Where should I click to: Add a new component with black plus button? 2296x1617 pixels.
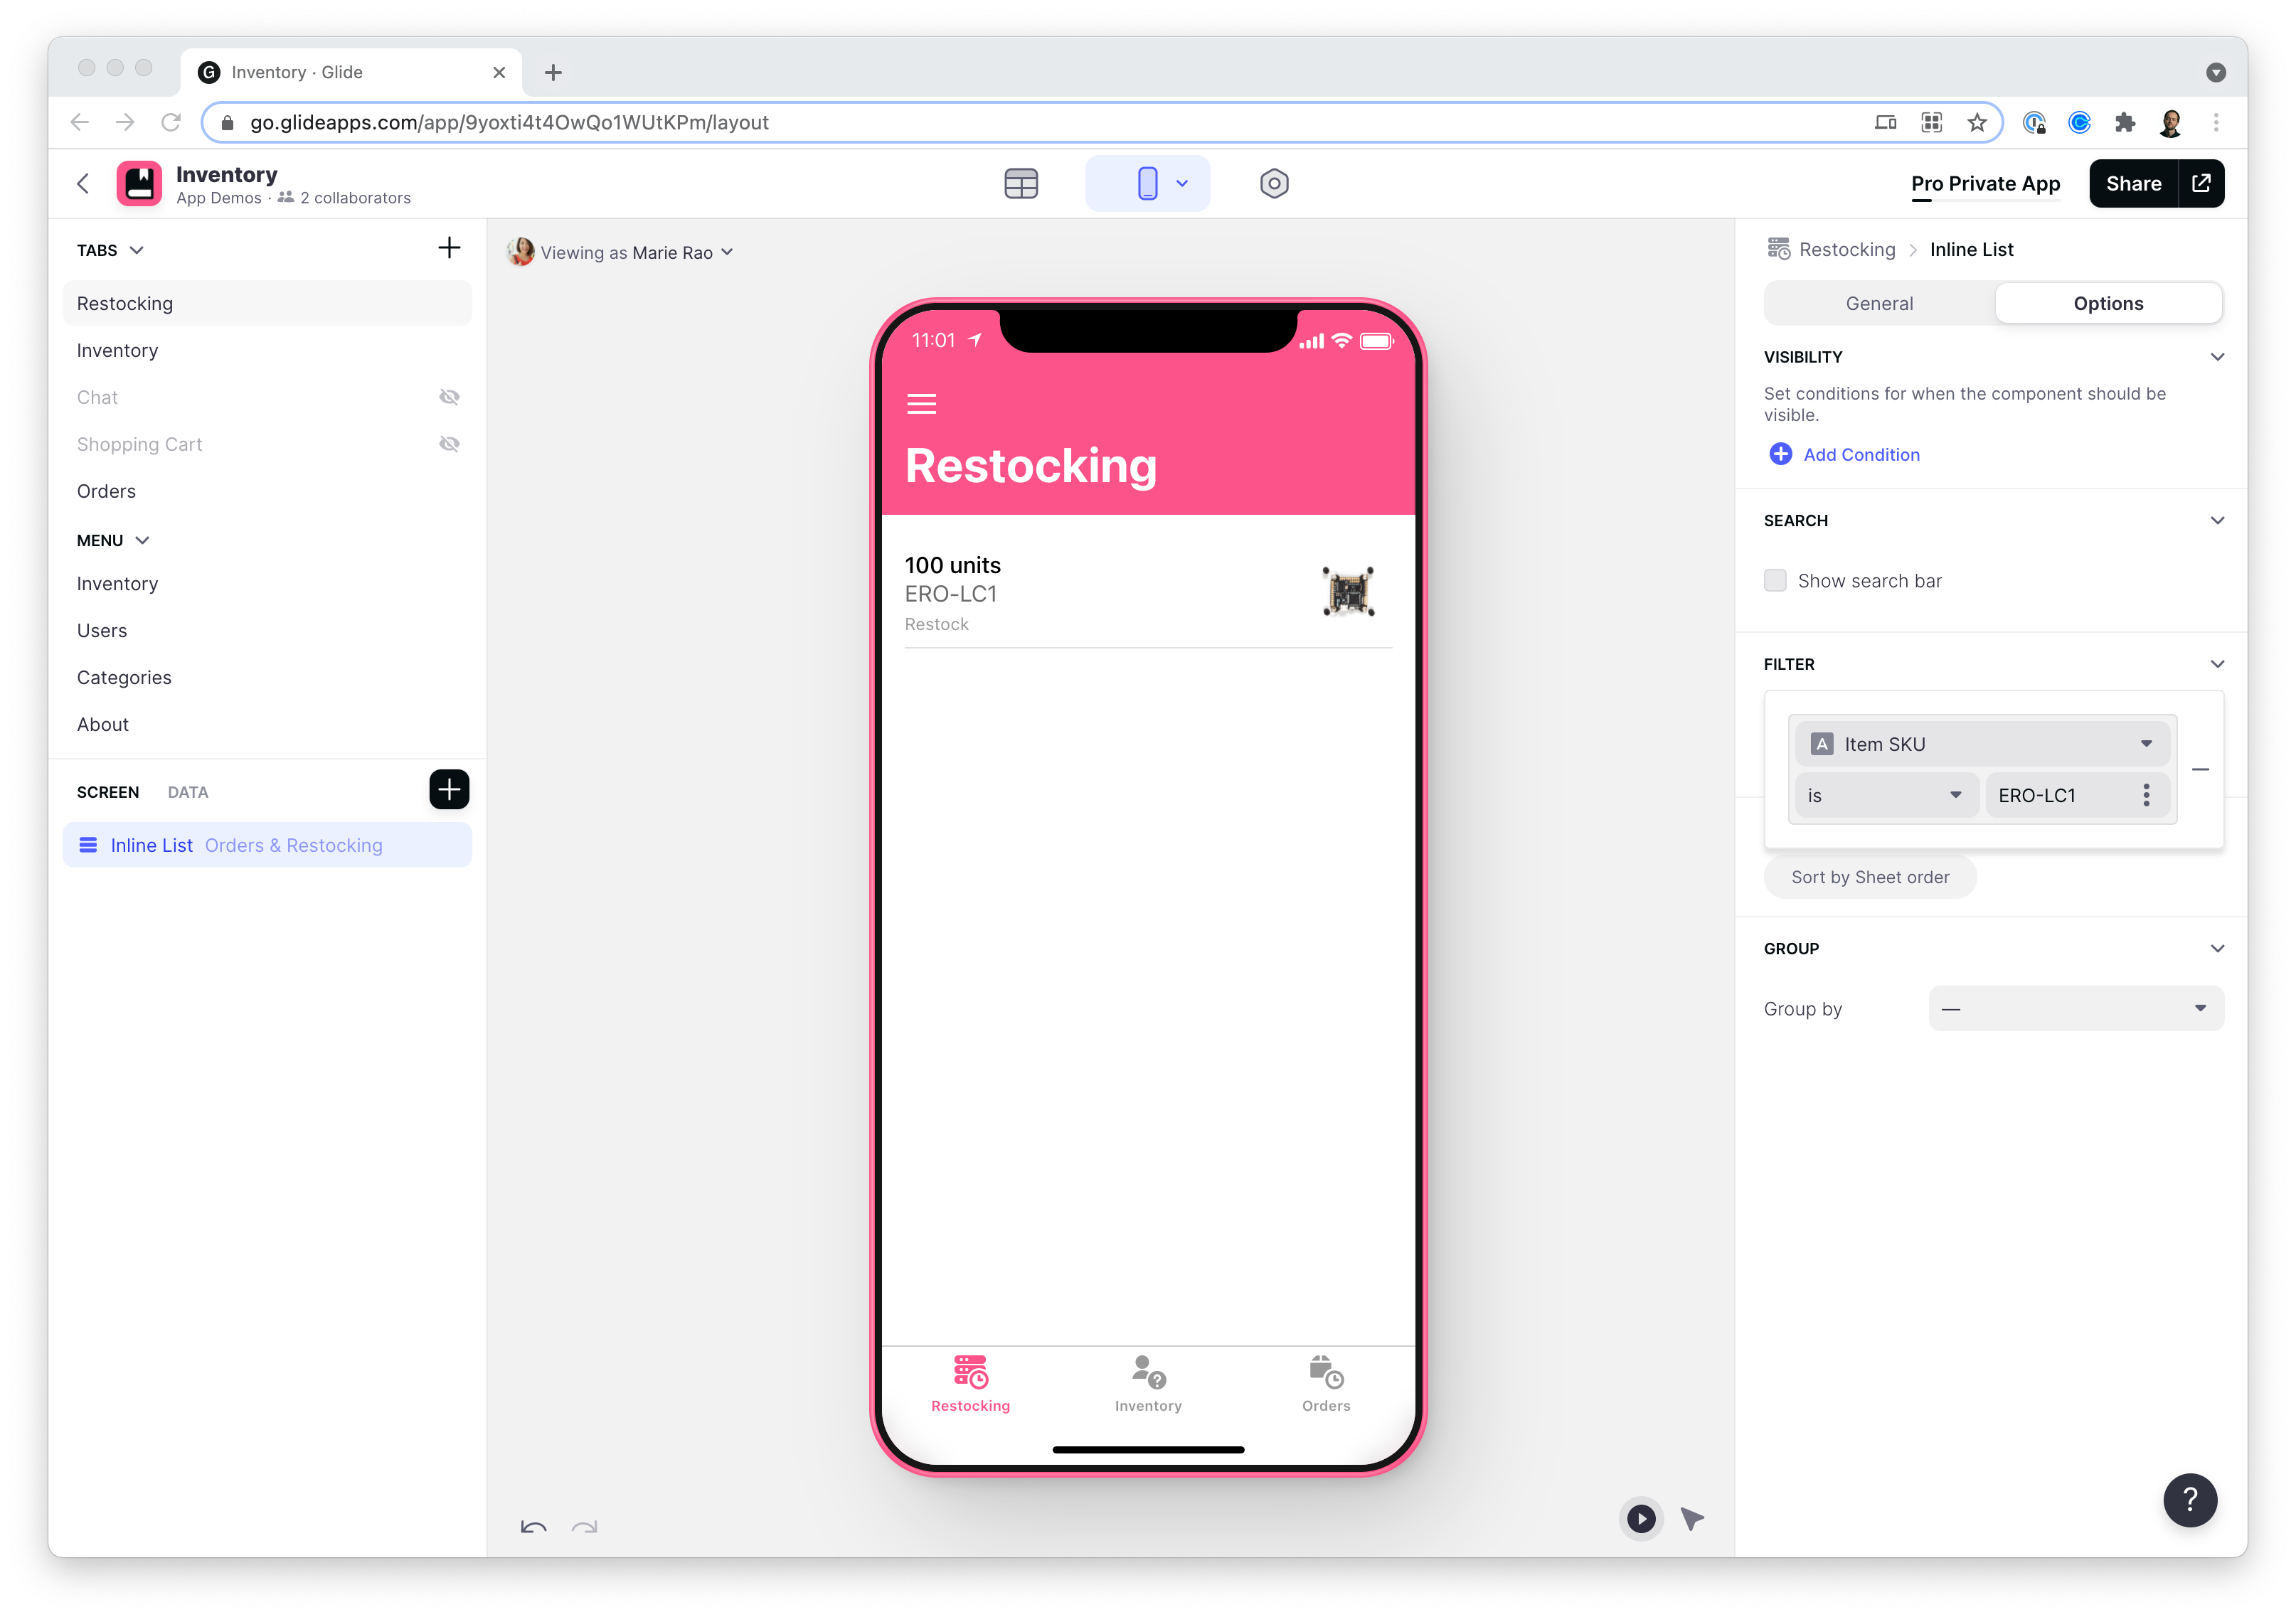449,790
